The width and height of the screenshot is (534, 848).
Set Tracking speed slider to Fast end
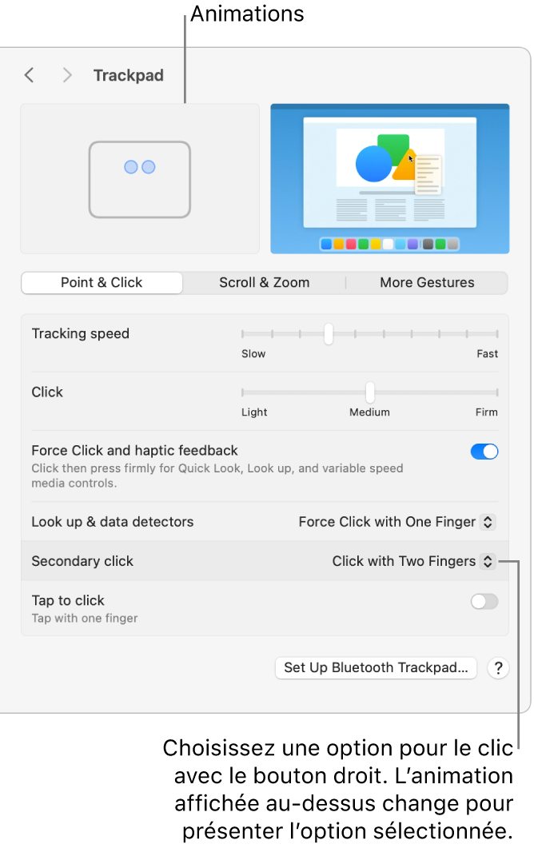[497, 334]
